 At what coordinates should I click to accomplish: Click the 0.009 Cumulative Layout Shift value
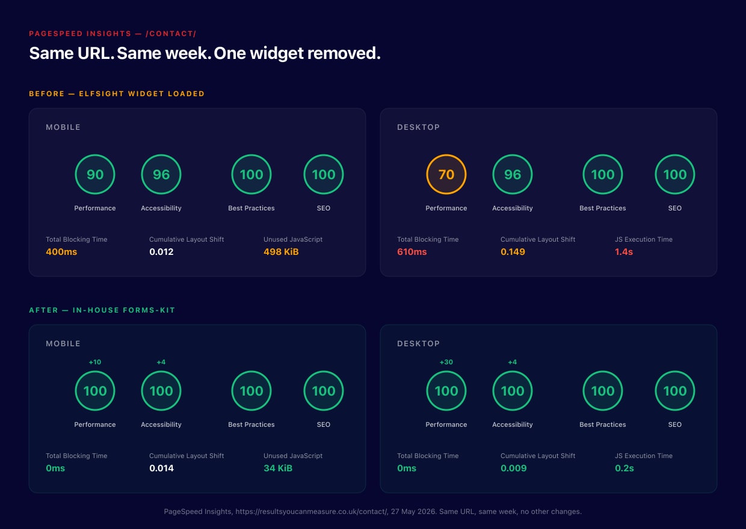point(513,468)
